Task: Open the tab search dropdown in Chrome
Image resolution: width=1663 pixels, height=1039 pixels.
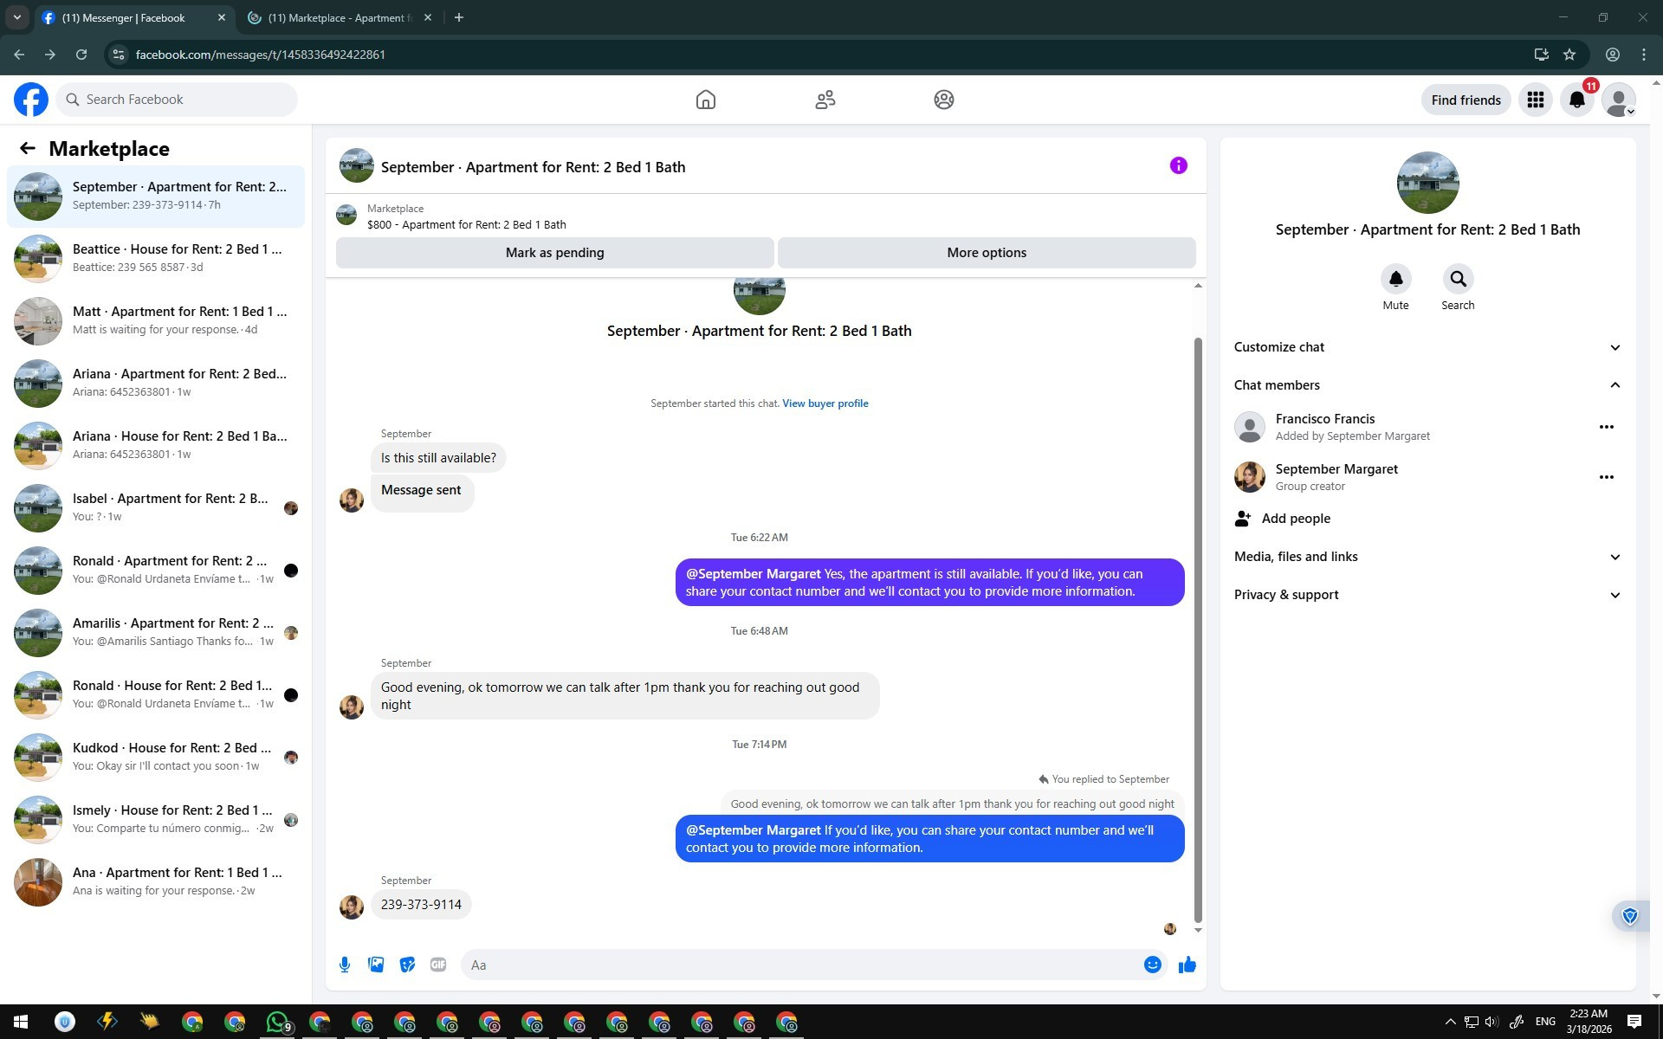Action: [16, 17]
